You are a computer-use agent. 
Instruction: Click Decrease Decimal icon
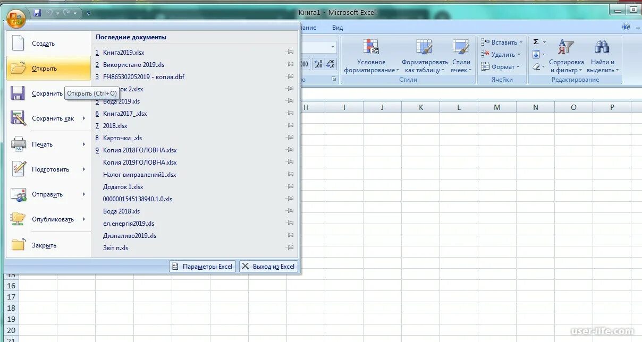tap(330, 64)
